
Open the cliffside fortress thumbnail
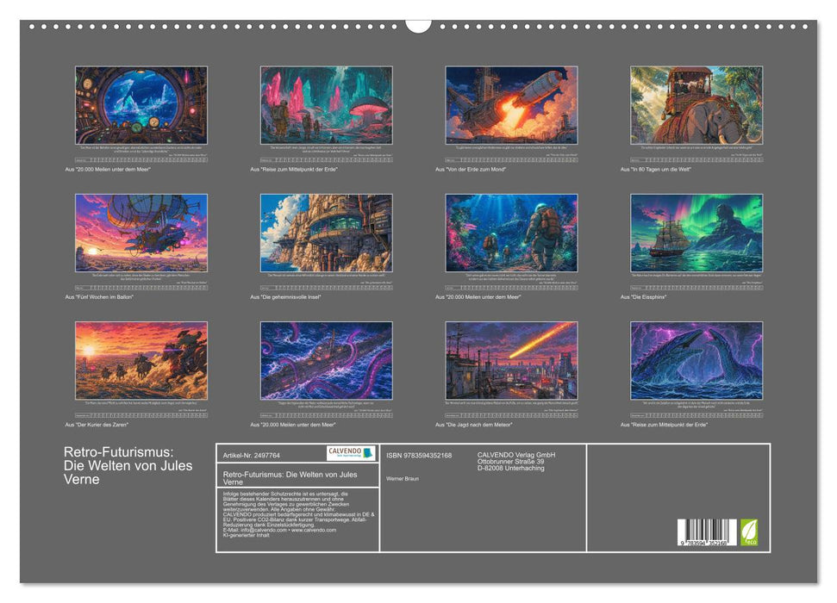326,233
